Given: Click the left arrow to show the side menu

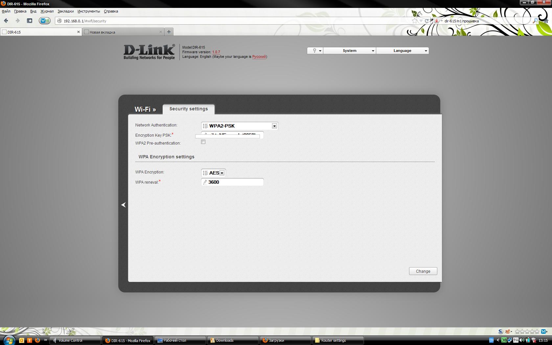Looking at the screenshot, I should 124,205.
